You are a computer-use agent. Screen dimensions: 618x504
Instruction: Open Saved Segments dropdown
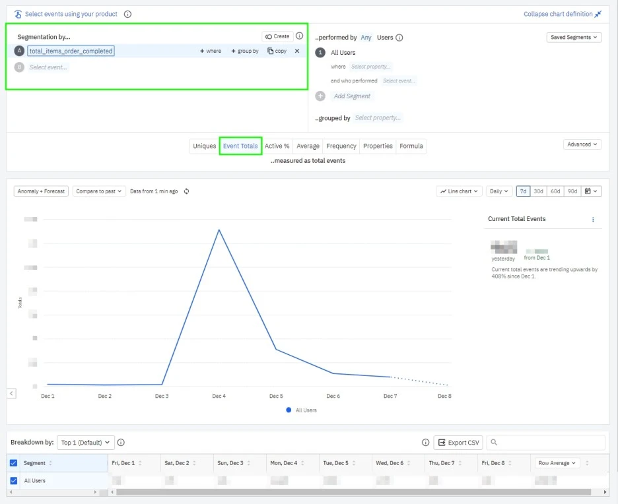coord(574,38)
